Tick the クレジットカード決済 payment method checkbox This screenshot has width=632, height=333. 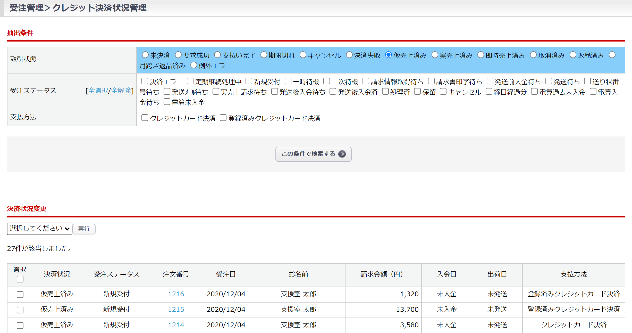pyautogui.click(x=145, y=118)
